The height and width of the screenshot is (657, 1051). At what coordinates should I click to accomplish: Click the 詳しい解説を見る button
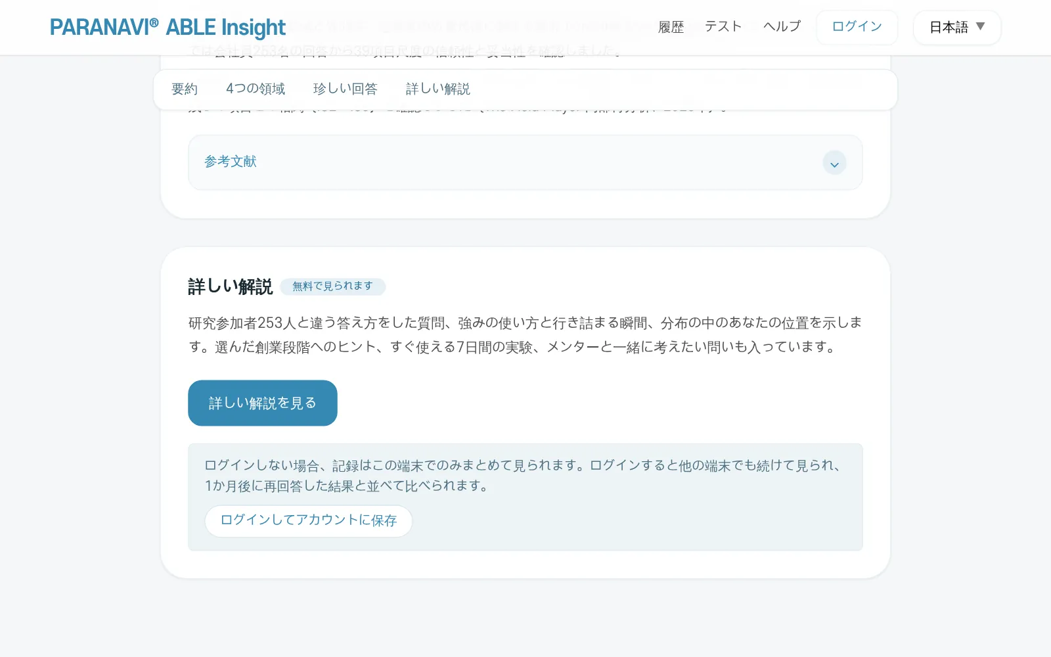tap(263, 403)
